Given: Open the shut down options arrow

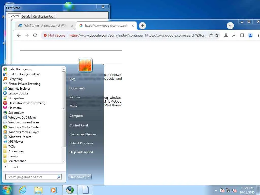Looking at the screenshot, I should coord(89,177).
